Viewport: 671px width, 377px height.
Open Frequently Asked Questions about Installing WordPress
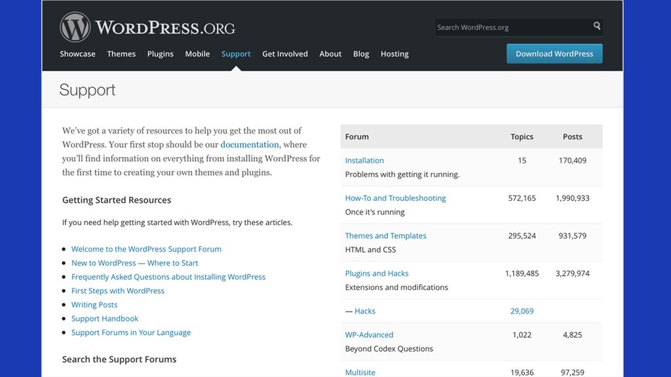pyautogui.click(x=168, y=277)
